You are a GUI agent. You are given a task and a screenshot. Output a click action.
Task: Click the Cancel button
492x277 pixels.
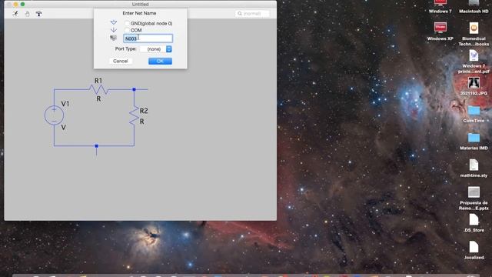121,61
